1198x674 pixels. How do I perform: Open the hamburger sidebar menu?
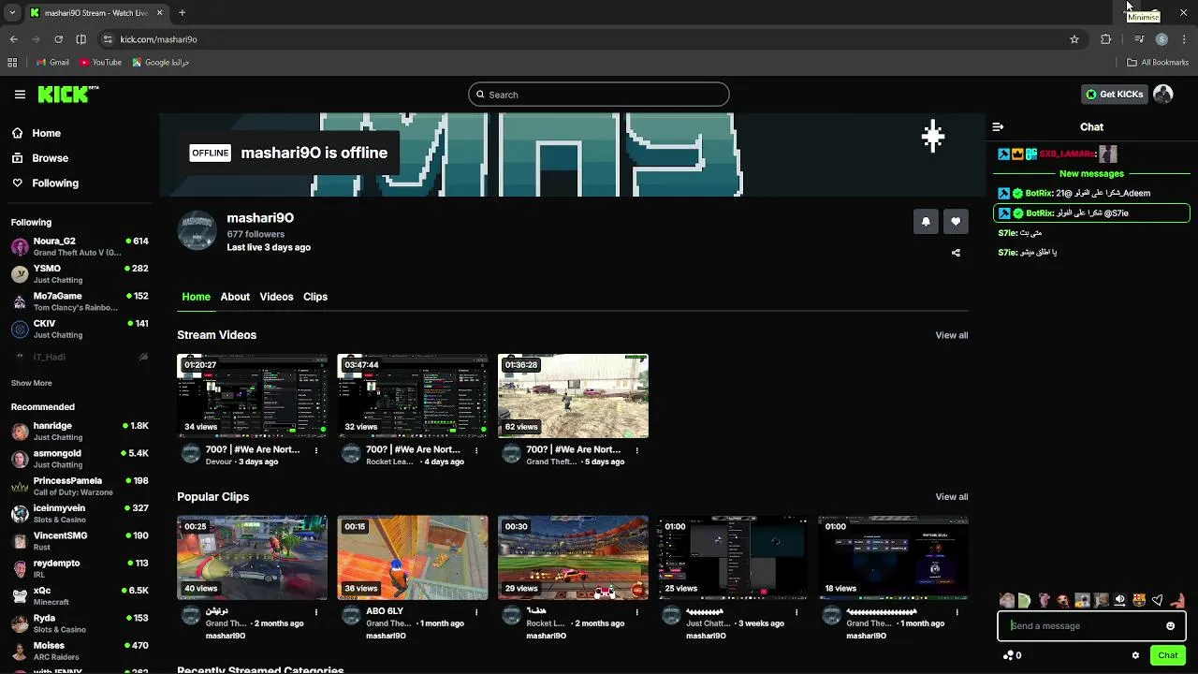[20, 95]
